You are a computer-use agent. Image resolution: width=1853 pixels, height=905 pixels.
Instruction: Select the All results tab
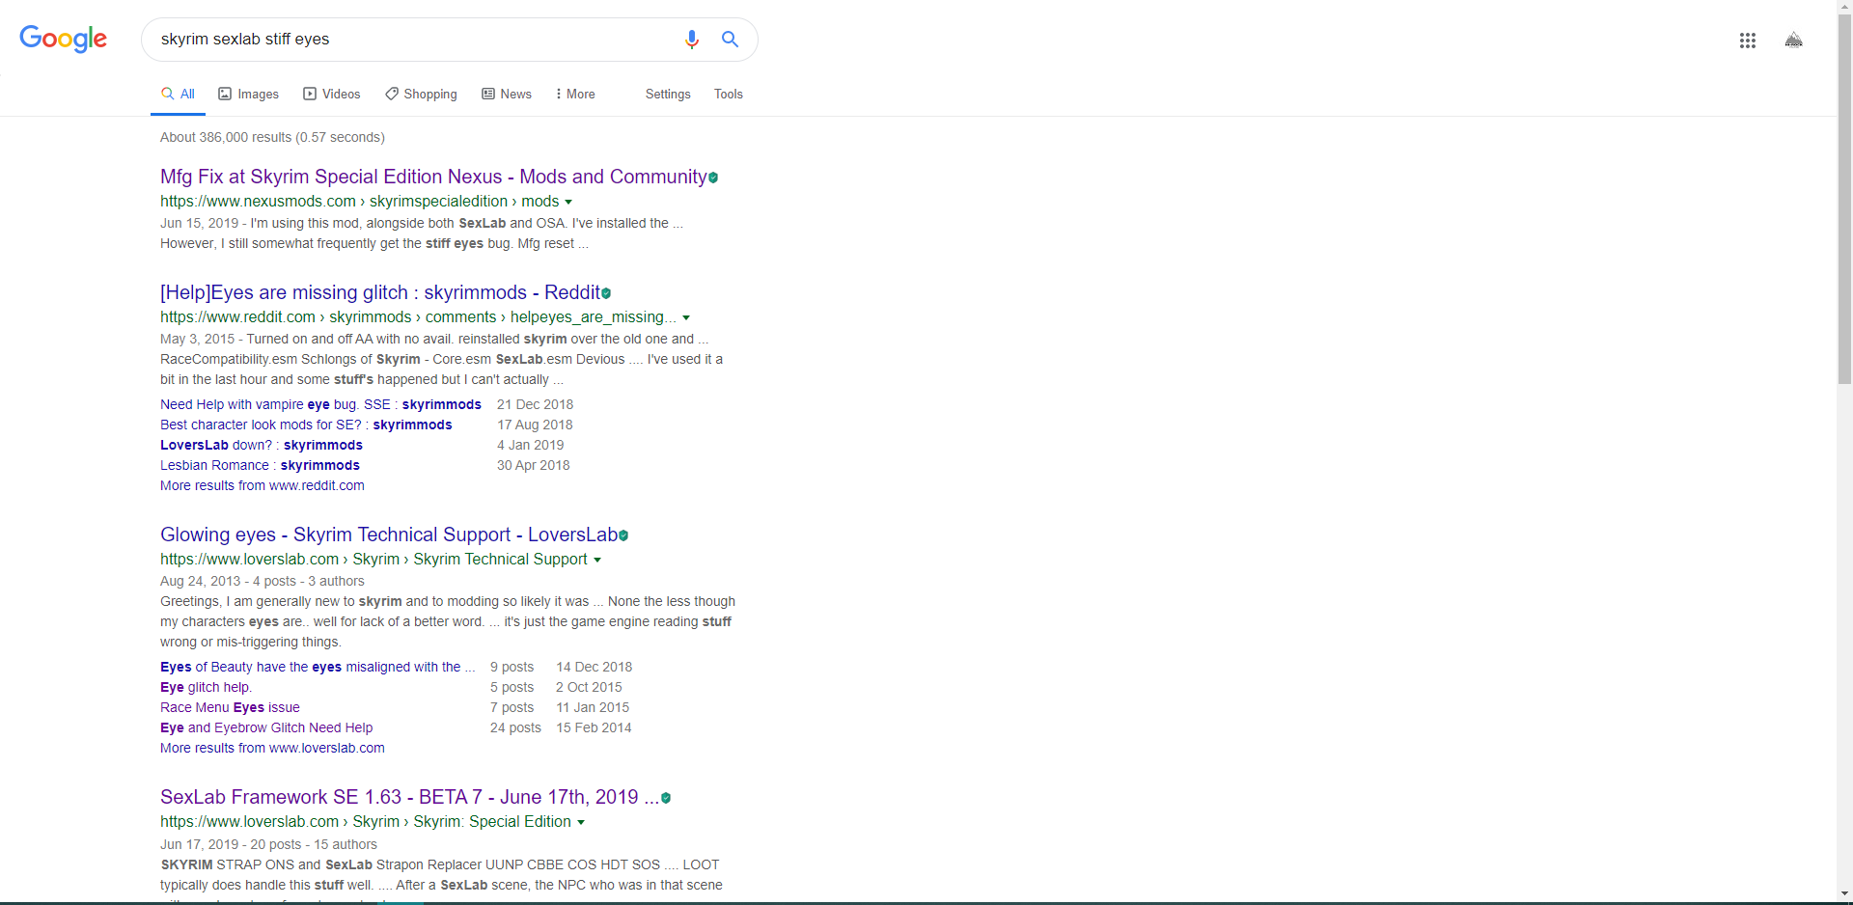179,94
